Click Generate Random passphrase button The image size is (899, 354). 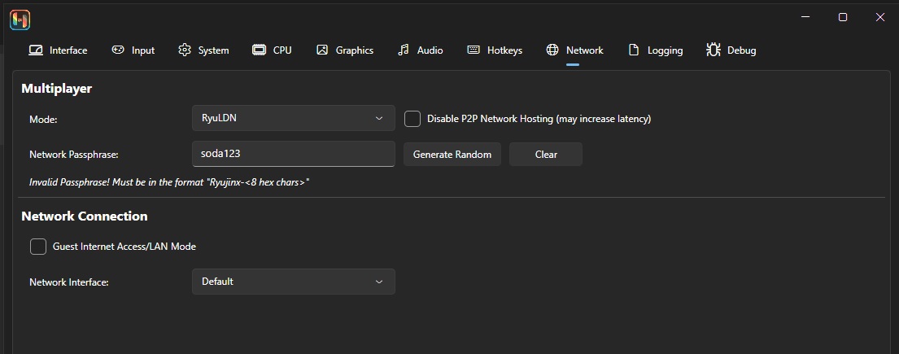click(x=452, y=155)
